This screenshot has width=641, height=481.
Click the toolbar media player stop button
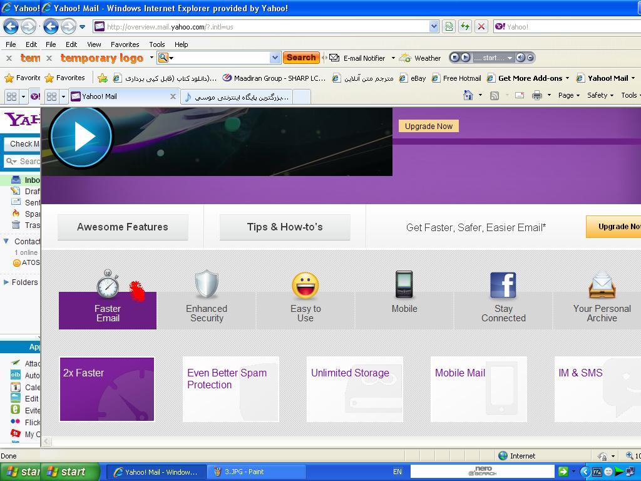point(454,58)
